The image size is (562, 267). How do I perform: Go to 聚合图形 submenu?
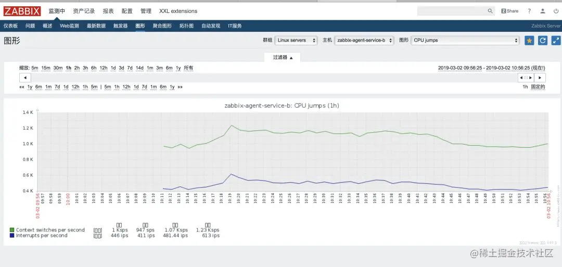pos(162,26)
